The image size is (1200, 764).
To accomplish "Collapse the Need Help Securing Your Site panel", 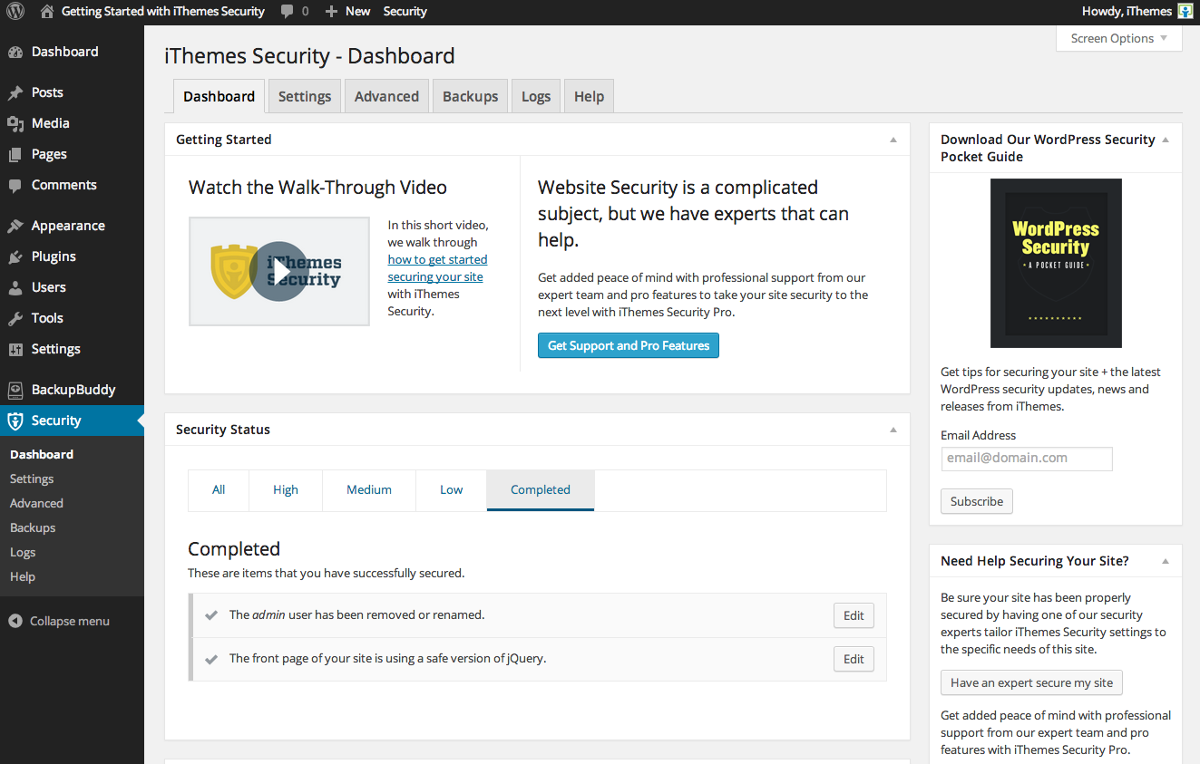I will [1165, 561].
